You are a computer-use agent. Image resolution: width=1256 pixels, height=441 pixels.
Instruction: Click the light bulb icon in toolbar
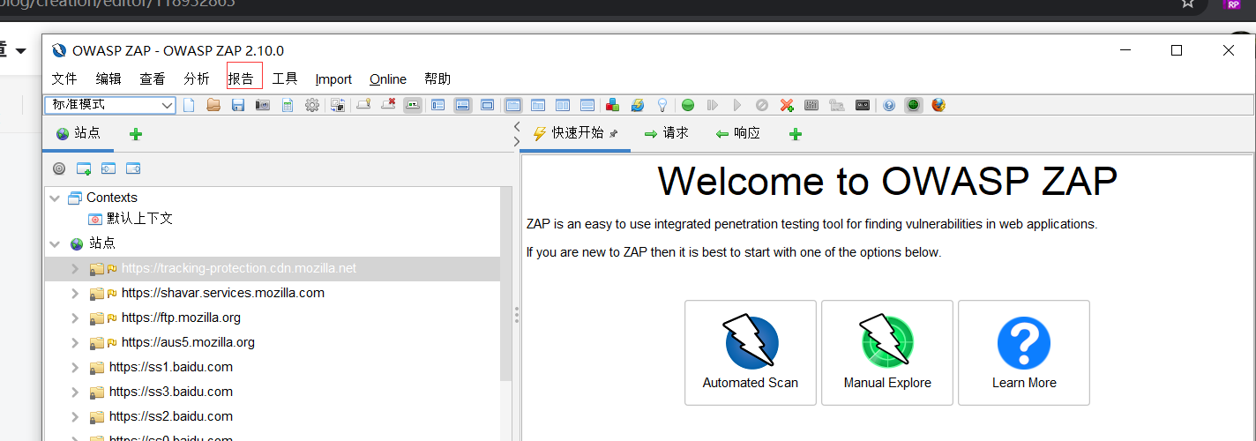tap(662, 105)
